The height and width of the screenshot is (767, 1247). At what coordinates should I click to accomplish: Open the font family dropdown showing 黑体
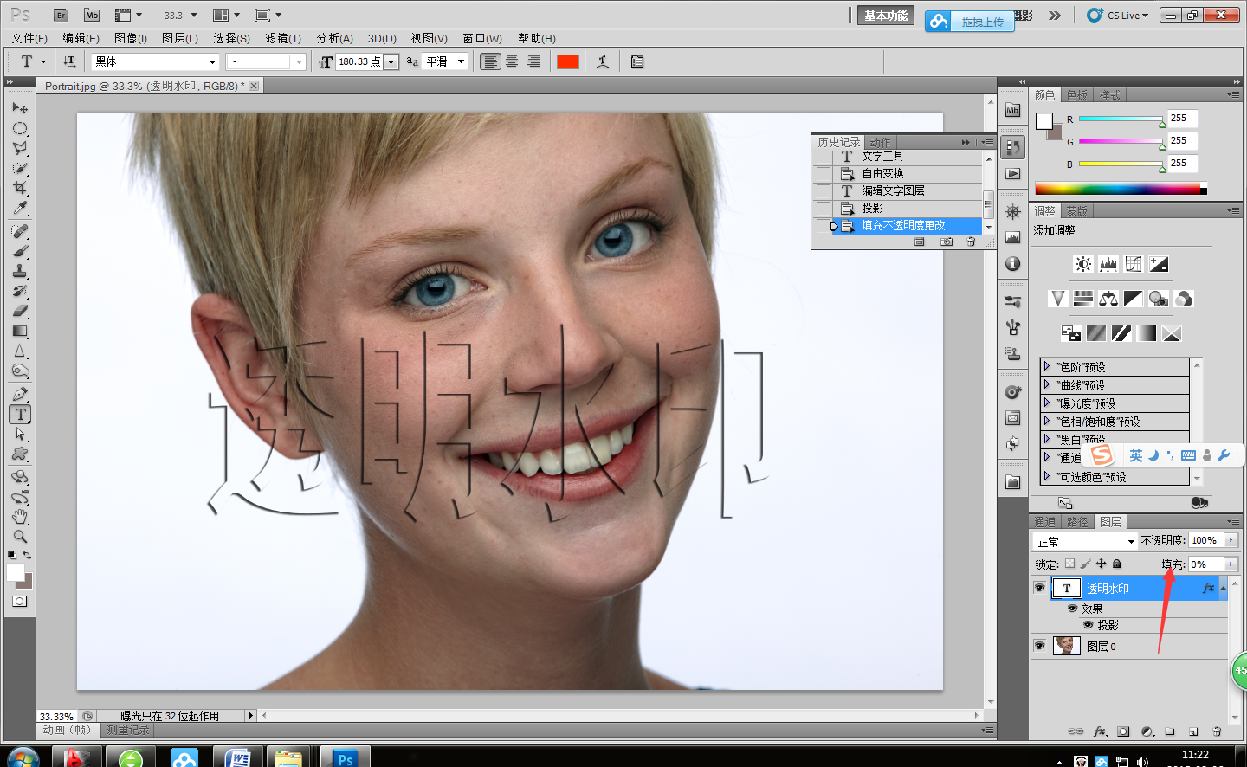(x=155, y=61)
